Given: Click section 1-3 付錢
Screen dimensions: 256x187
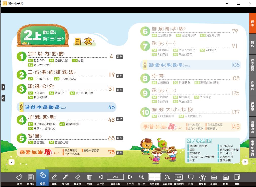Looking at the screenshot, I should (x=78, y=60).
